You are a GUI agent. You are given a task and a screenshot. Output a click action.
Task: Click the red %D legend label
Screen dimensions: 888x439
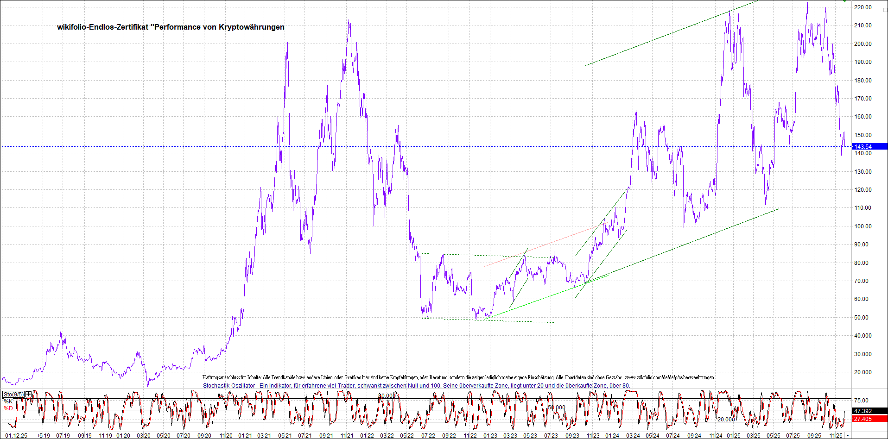click(x=8, y=408)
